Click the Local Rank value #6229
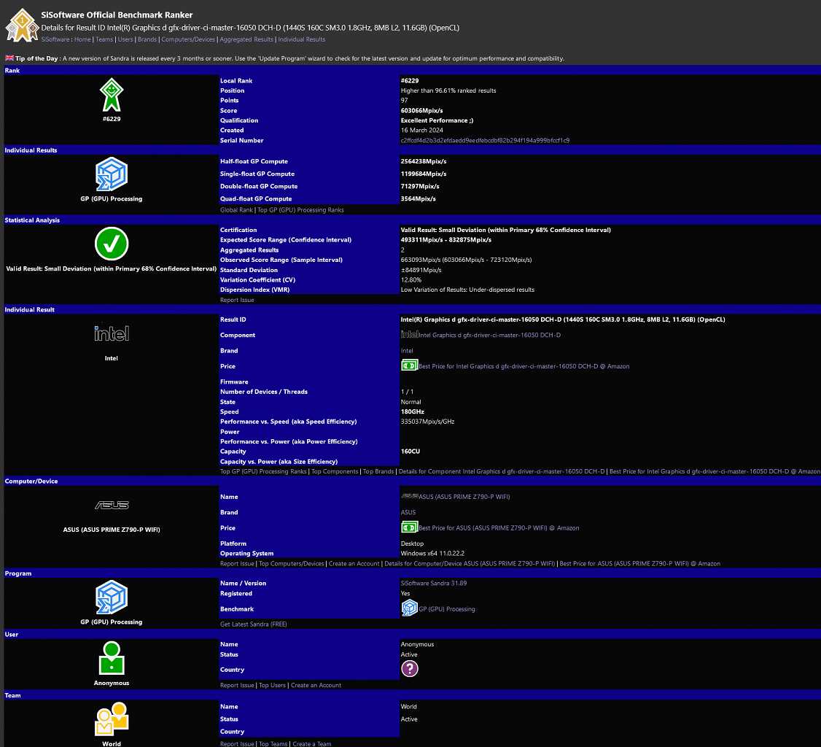The width and height of the screenshot is (821, 747). point(410,81)
